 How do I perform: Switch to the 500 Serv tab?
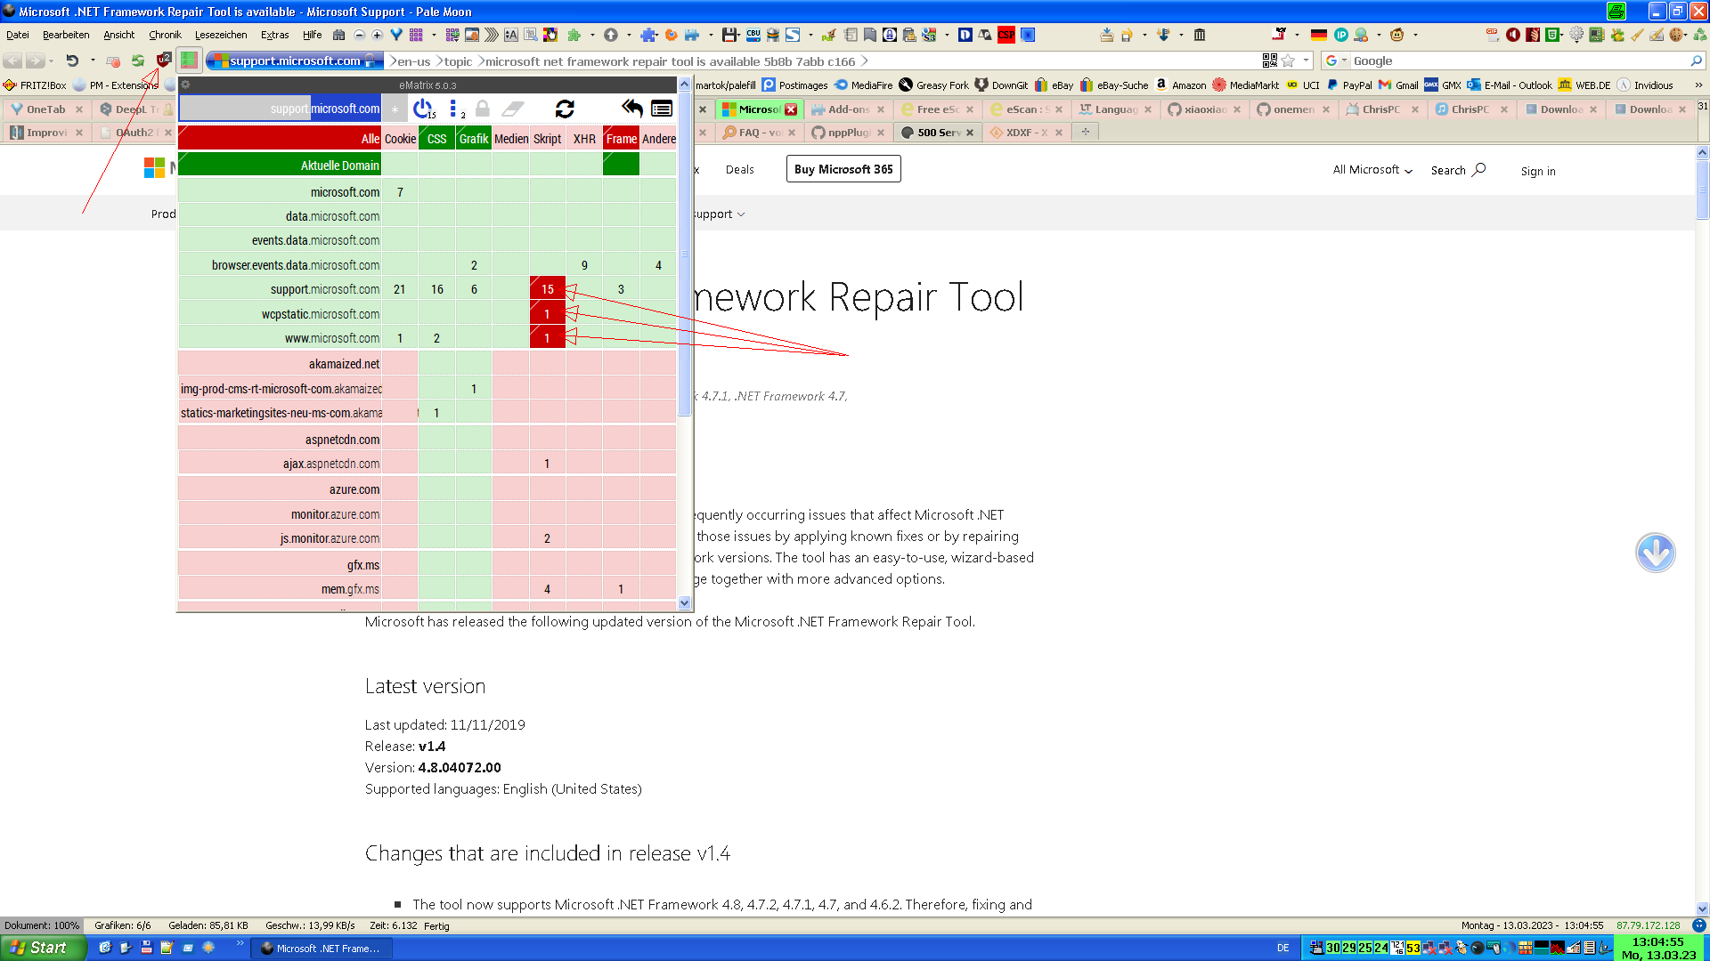tap(936, 132)
